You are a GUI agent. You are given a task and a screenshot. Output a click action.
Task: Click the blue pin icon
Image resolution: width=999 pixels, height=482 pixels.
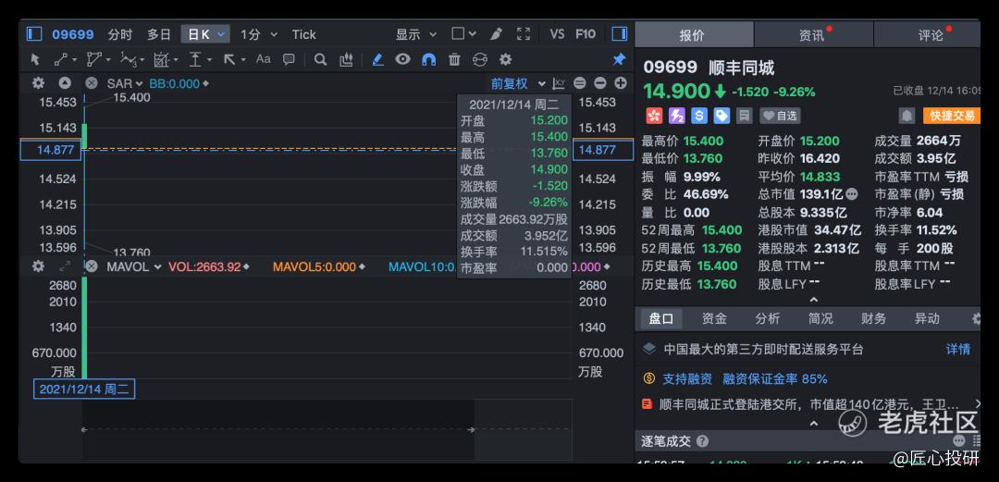click(619, 59)
